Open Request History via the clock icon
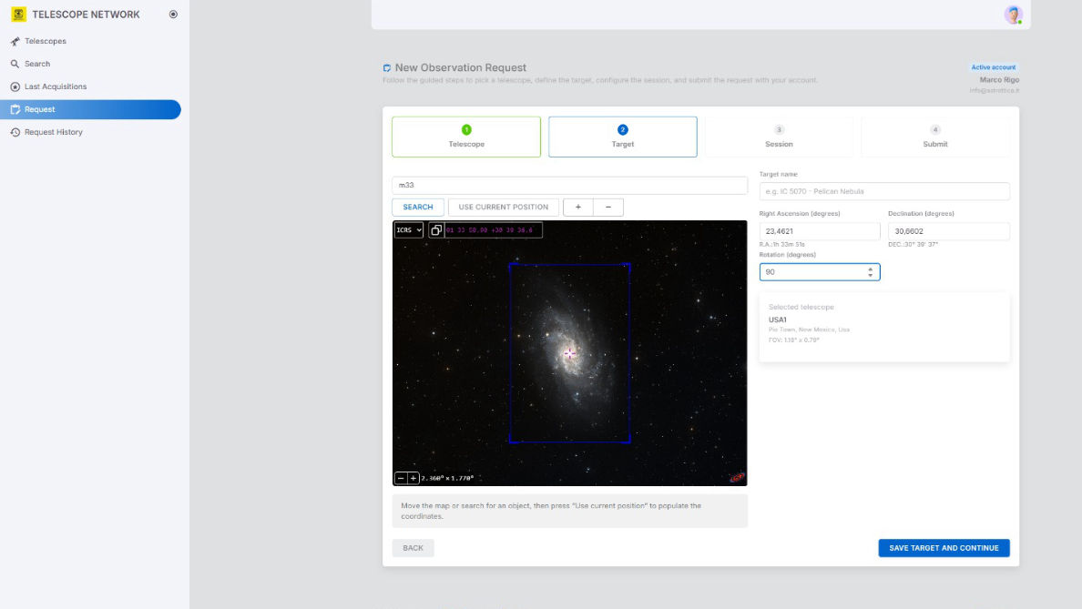This screenshot has width=1082, height=609. pos(14,132)
